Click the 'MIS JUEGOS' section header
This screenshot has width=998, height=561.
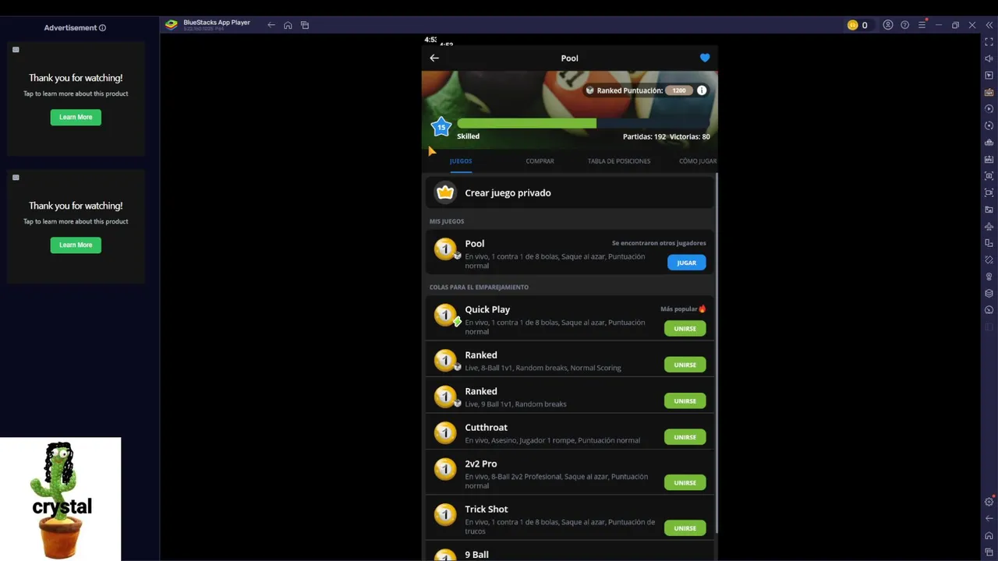(447, 221)
